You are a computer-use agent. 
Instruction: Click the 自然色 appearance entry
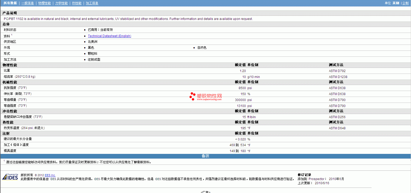(202, 48)
